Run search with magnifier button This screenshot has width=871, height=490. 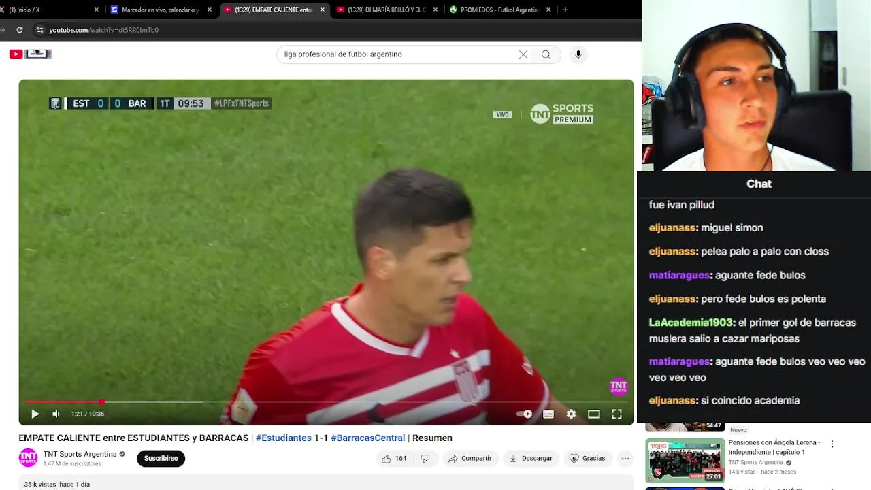pos(546,54)
